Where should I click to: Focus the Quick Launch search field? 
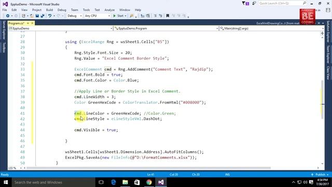280,3
